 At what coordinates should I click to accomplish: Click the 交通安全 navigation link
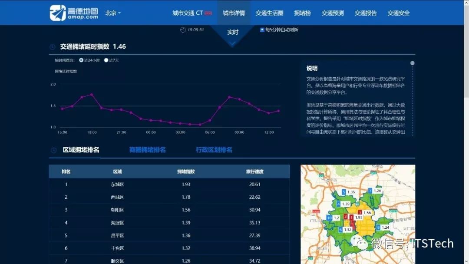(x=398, y=13)
